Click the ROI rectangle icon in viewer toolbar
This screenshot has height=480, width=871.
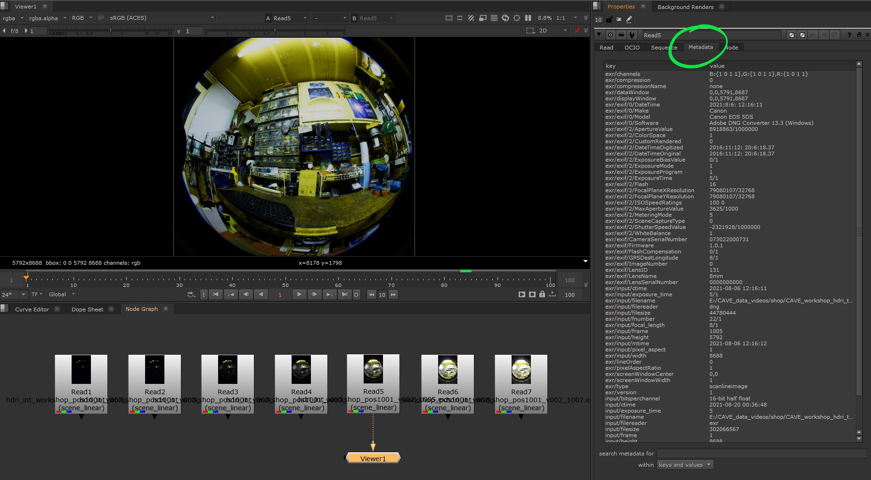tap(460, 18)
